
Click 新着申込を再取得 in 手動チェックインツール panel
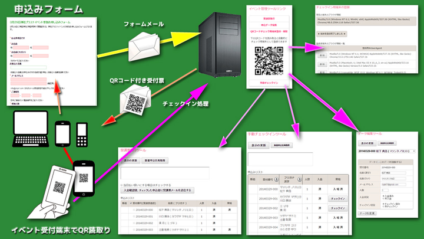(x=281, y=145)
